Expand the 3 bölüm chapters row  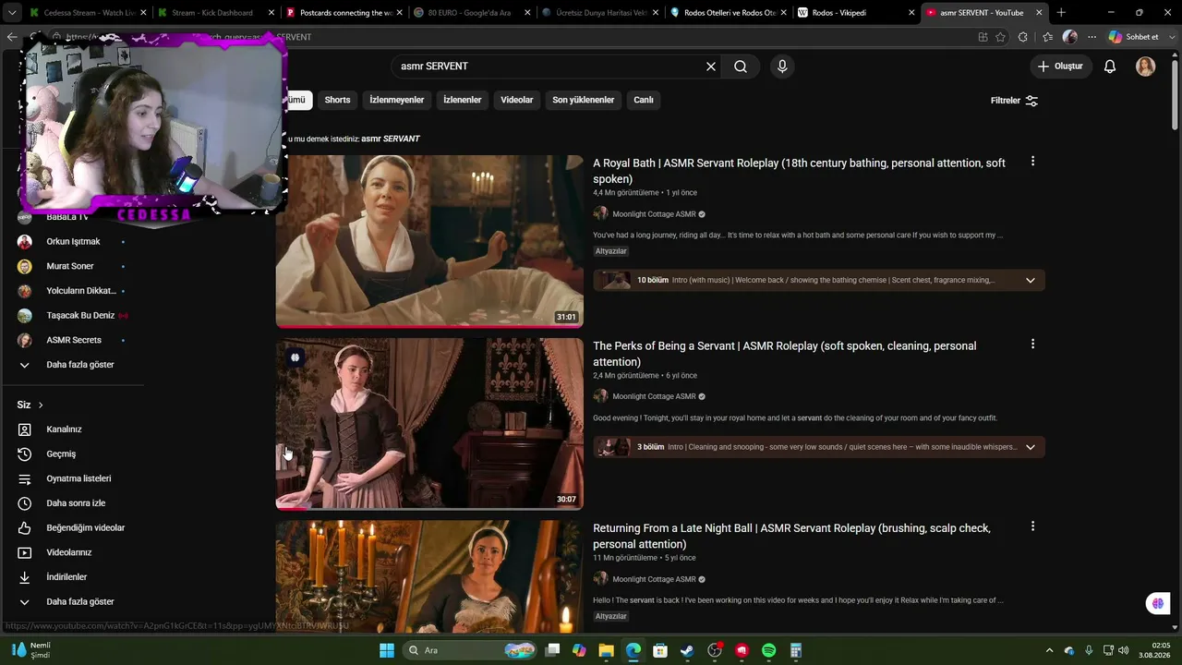[x=819, y=447]
